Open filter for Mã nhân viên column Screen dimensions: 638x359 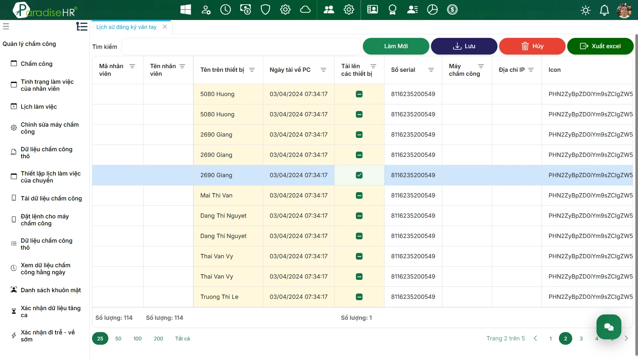[132, 66]
